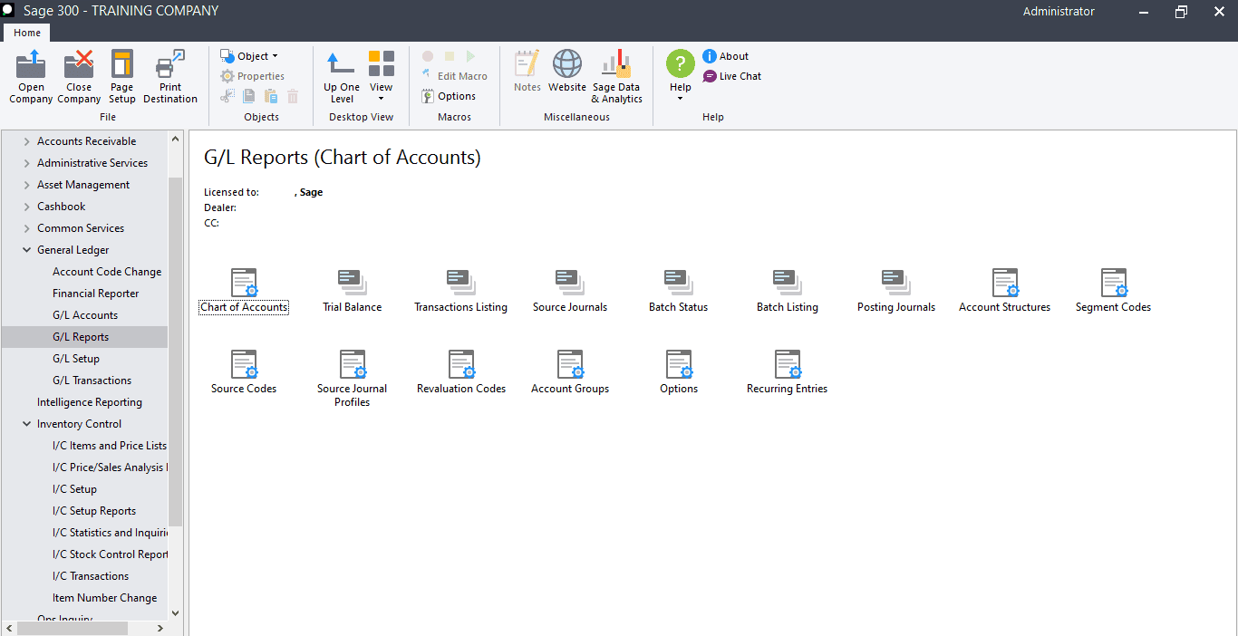Choose Print Destination in the ribbon

click(x=170, y=77)
